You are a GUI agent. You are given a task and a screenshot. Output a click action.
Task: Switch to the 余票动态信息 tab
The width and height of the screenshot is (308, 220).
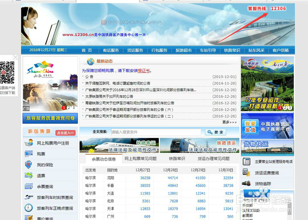pyautogui.click(x=104, y=159)
